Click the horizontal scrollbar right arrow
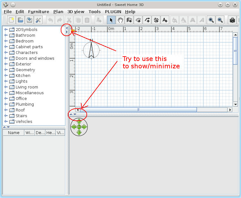The height and width of the screenshot is (198, 241). (230, 110)
